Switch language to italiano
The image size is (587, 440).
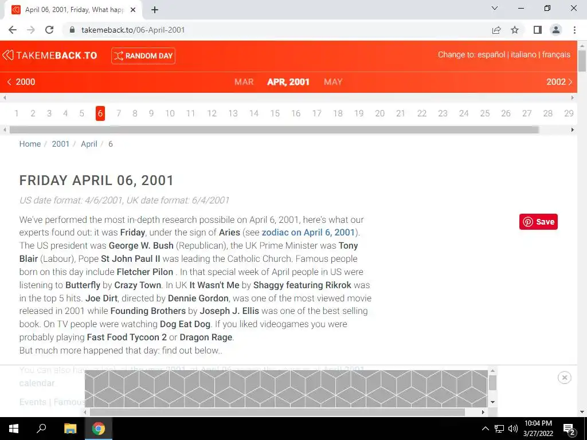523,54
